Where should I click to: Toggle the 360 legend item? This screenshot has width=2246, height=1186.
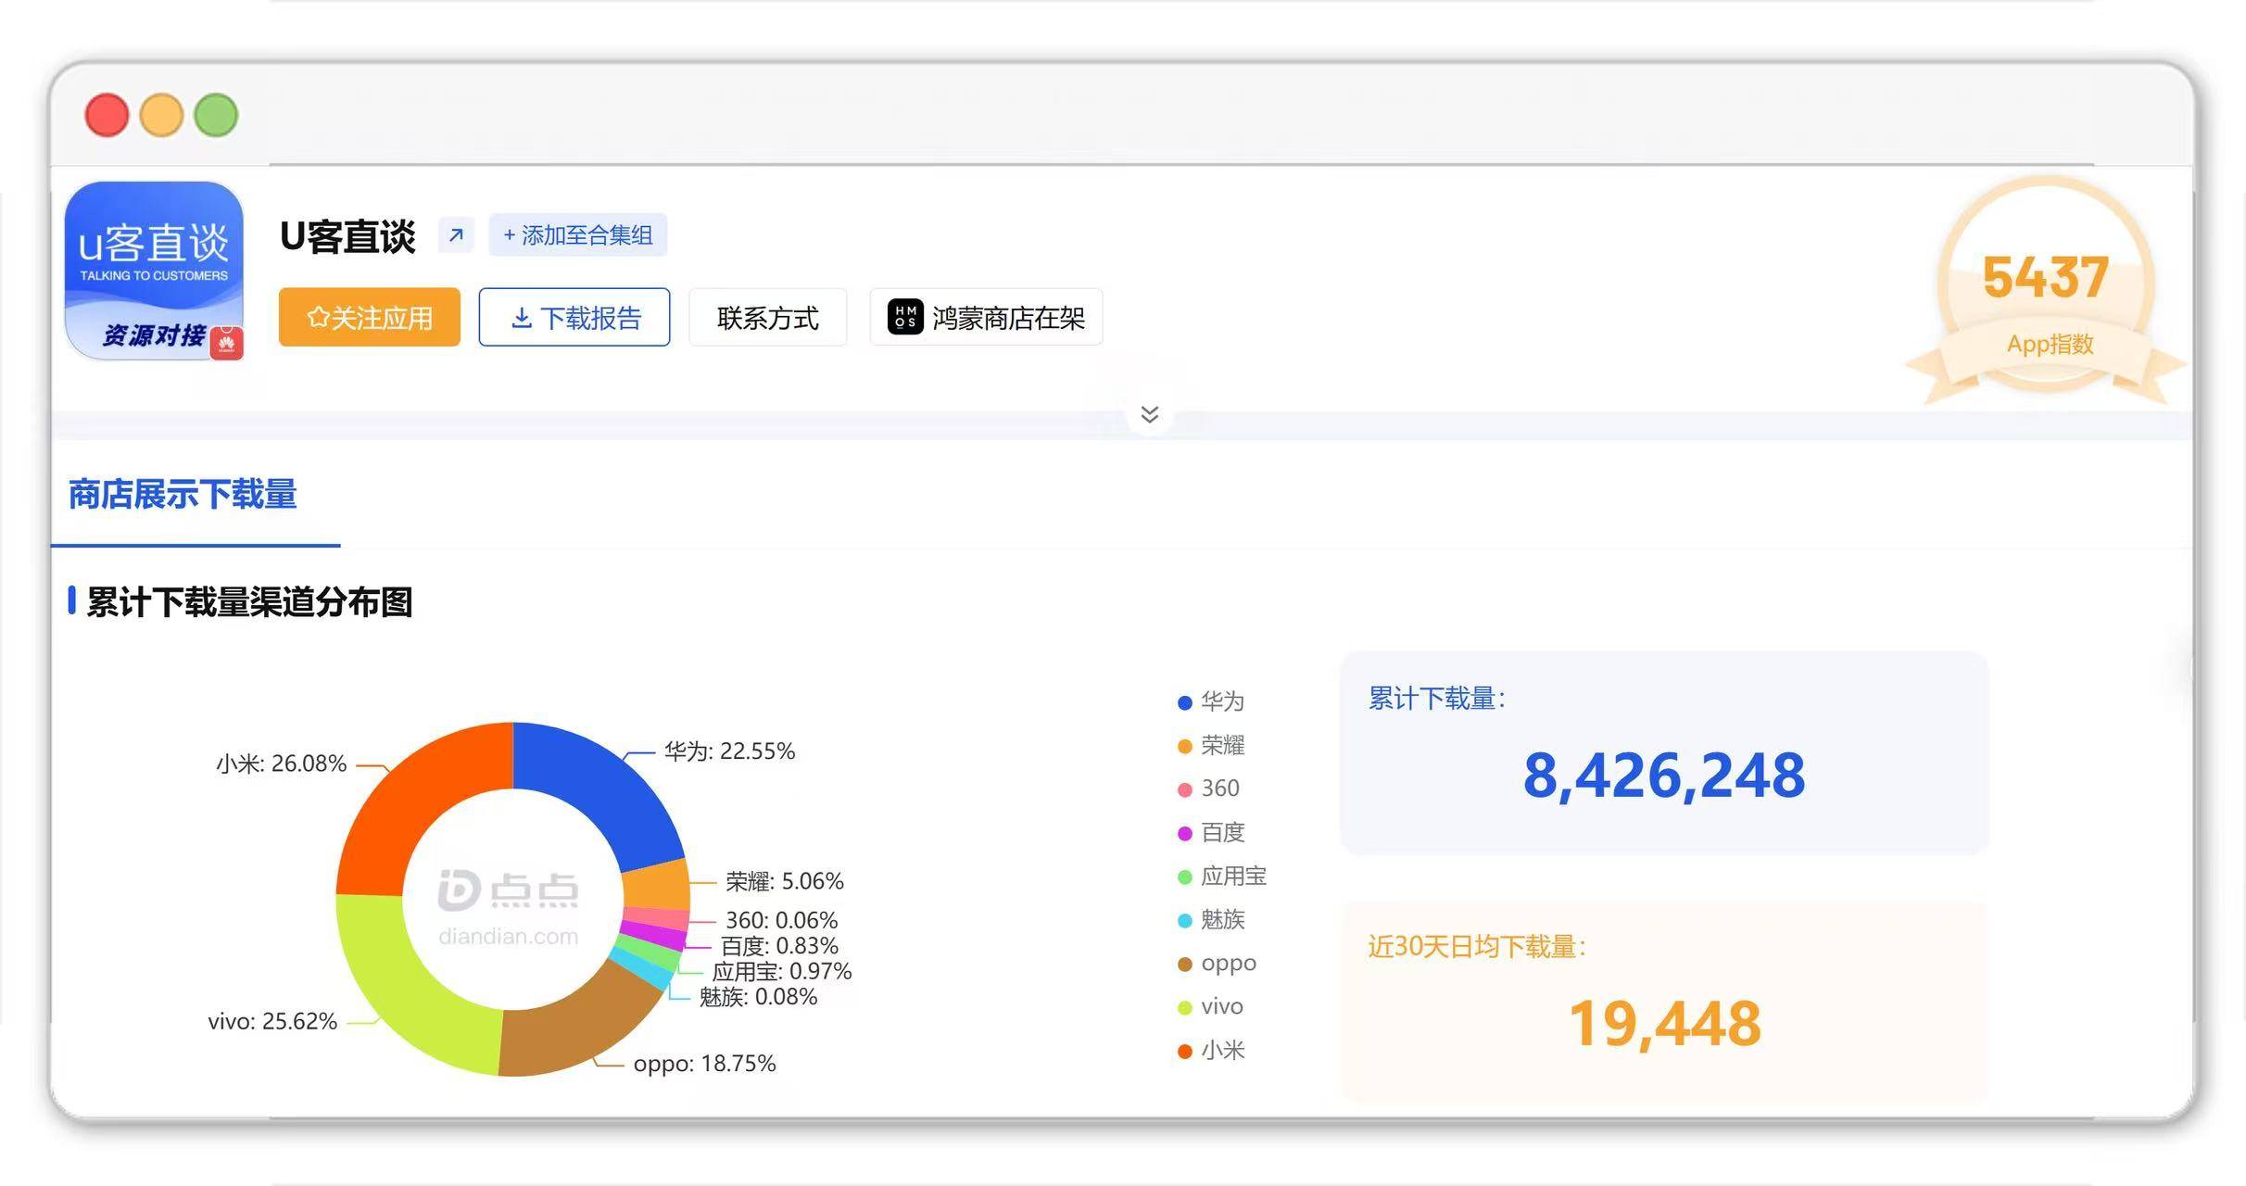tap(1208, 789)
